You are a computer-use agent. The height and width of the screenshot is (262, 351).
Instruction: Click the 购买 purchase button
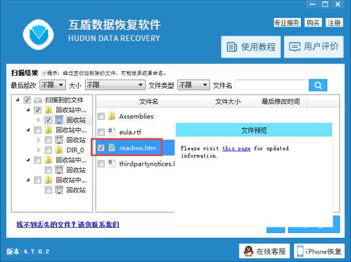(x=313, y=23)
